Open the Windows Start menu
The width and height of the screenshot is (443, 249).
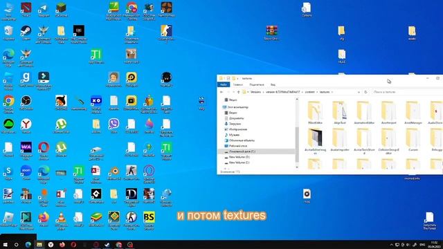click(x=5, y=245)
